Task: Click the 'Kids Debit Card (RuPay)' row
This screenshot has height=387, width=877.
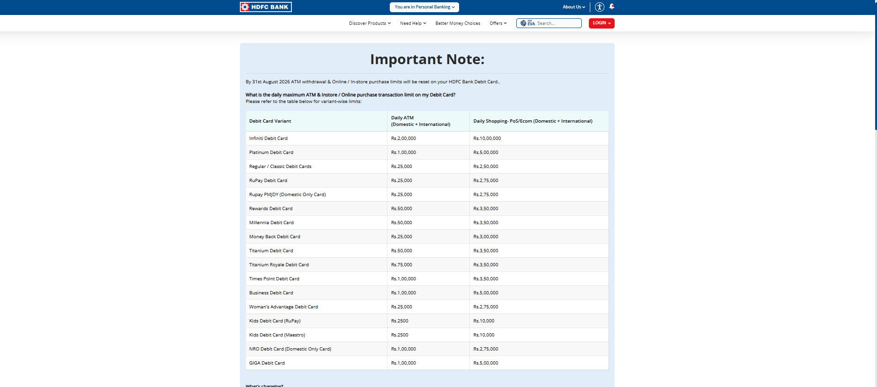Action: click(x=275, y=321)
